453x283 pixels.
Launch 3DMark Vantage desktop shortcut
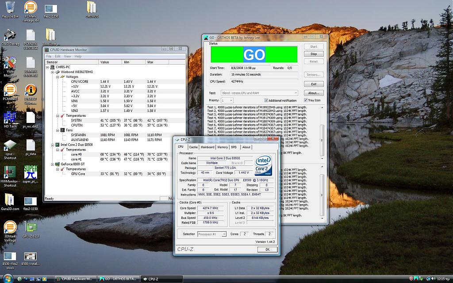[10, 231]
